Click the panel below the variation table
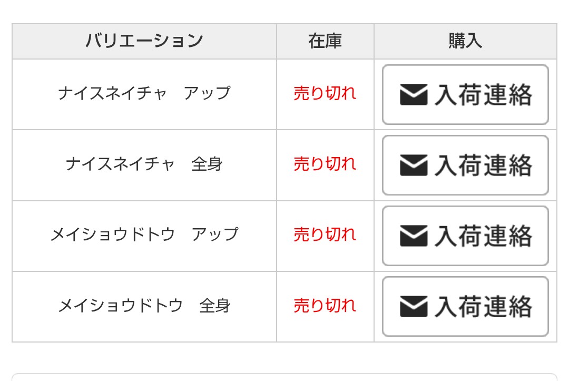 point(284,377)
